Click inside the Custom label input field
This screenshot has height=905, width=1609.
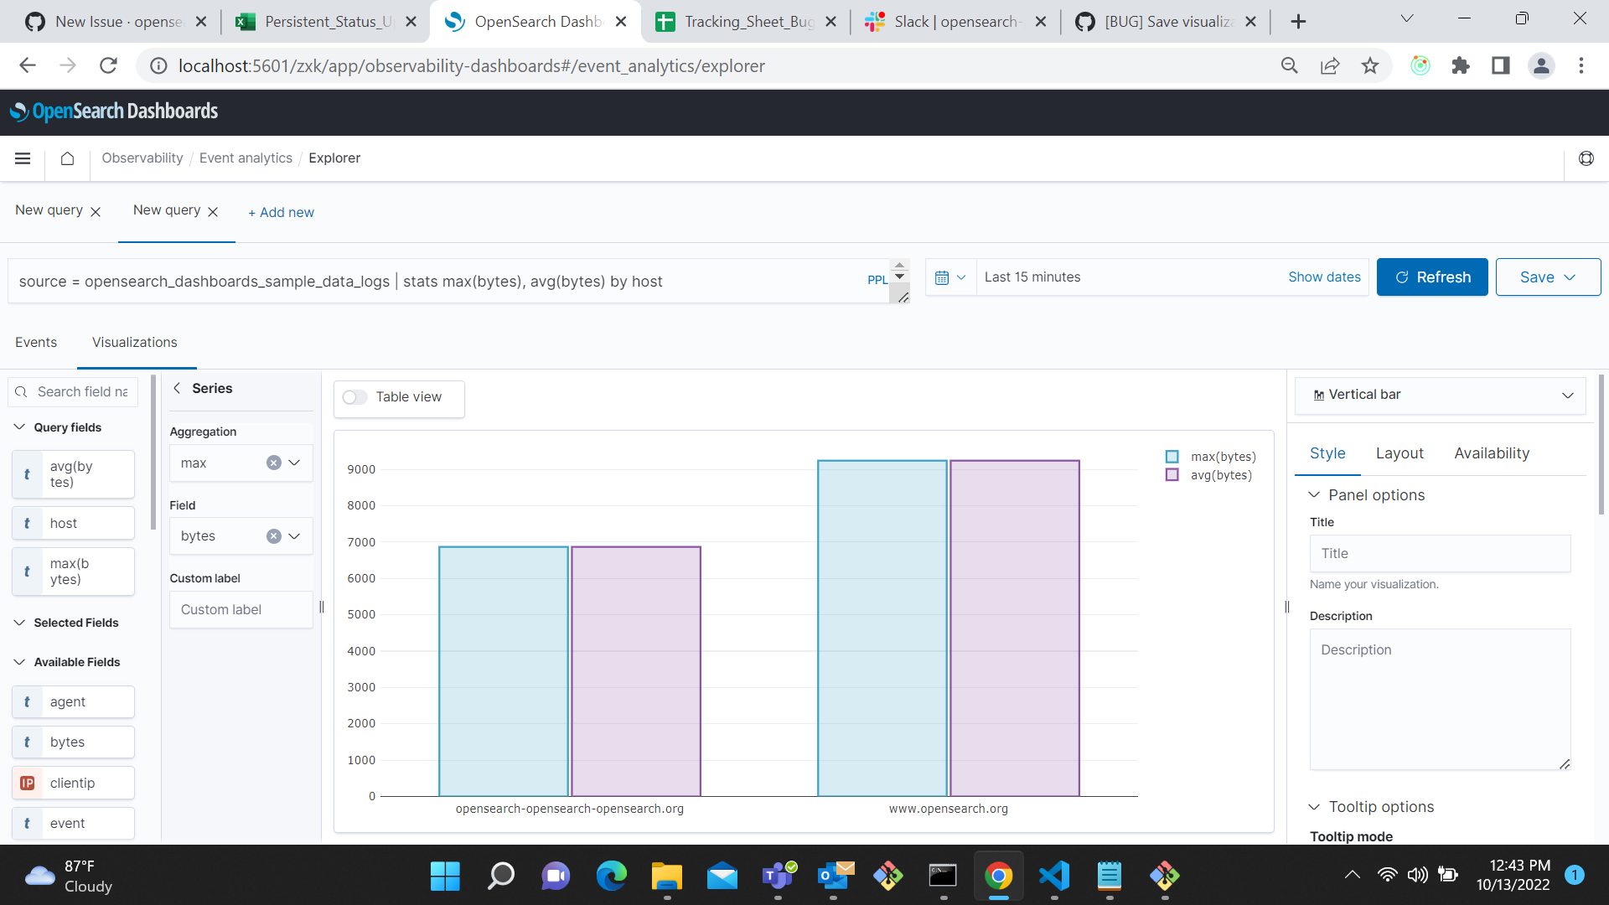[x=241, y=609]
